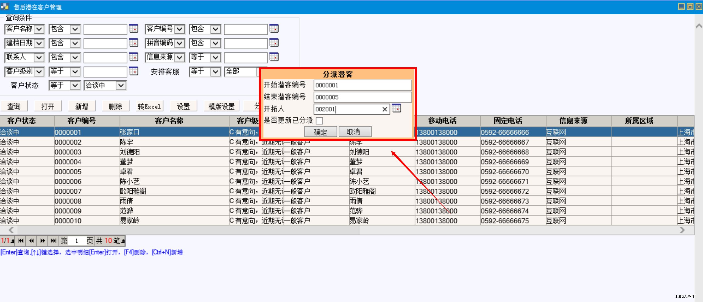Expand the 安排客服 operator dropdown 等于
The image size is (703, 302).
pyautogui.click(x=215, y=72)
